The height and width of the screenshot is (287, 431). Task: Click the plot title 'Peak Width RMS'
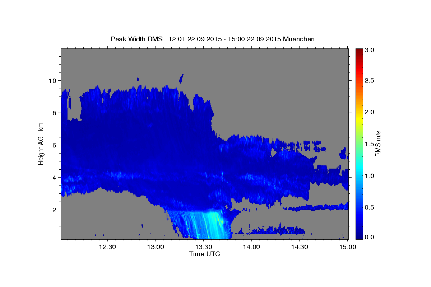click(136, 39)
